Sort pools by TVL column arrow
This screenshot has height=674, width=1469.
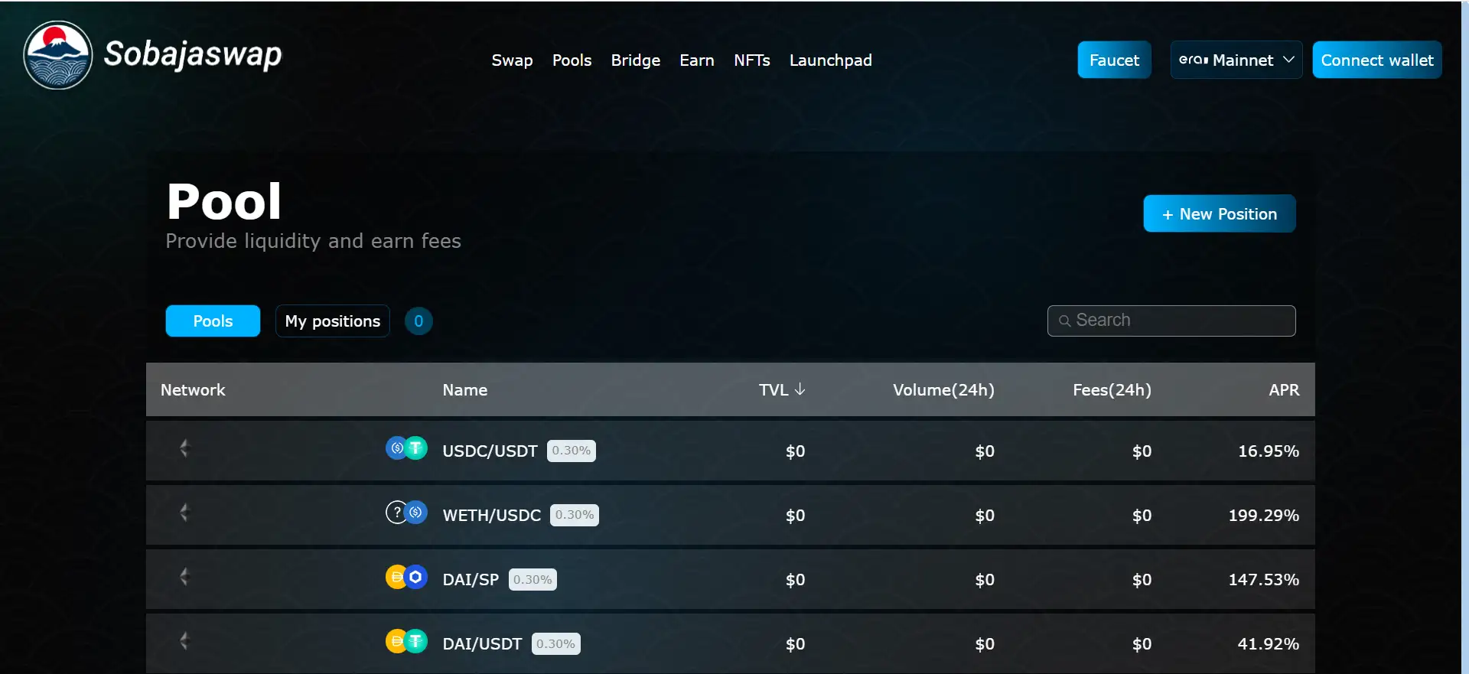(x=800, y=389)
